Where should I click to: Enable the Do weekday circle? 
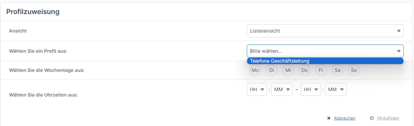304,70
